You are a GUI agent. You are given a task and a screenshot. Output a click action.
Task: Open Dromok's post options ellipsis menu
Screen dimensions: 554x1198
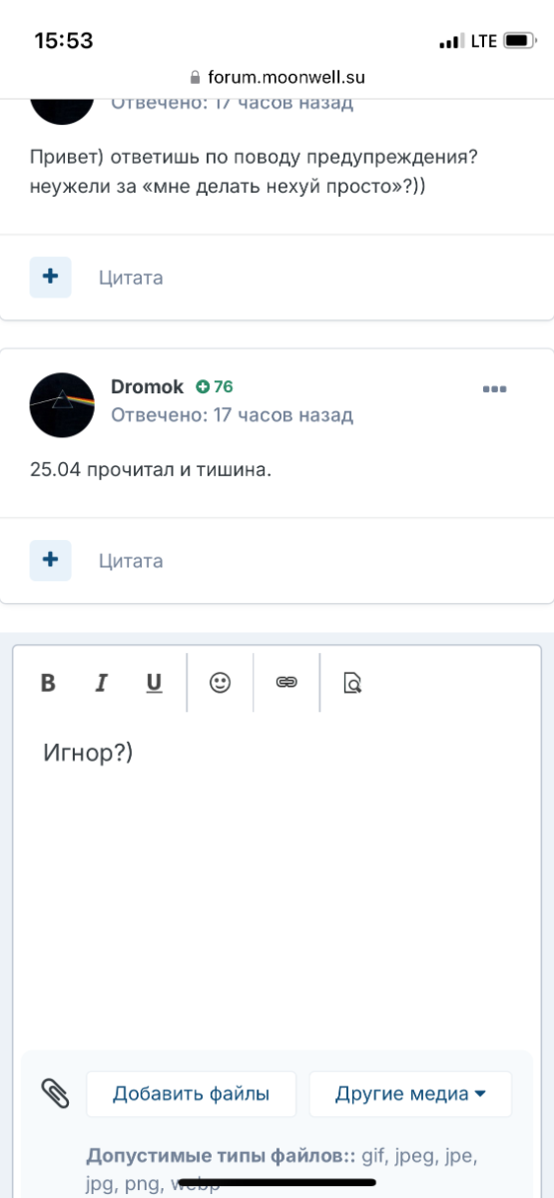pyautogui.click(x=494, y=389)
